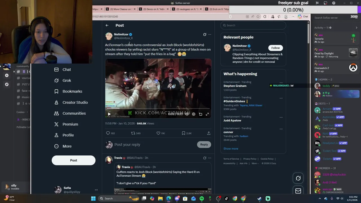This screenshot has height=203, width=361.
Task: Open Discord Discover compass icon
Action: click(x=7, y=84)
